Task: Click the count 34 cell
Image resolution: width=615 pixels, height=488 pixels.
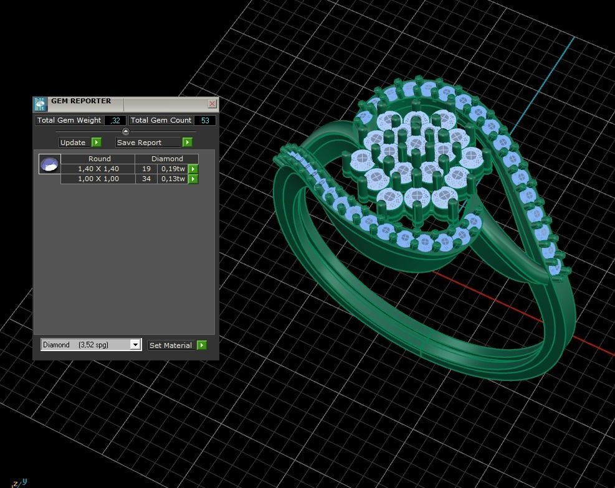Action: pyautogui.click(x=146, y=179)
